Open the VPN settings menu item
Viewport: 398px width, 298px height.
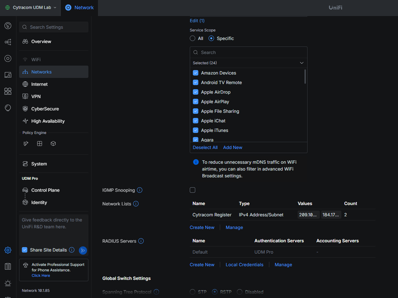(36, 96)
